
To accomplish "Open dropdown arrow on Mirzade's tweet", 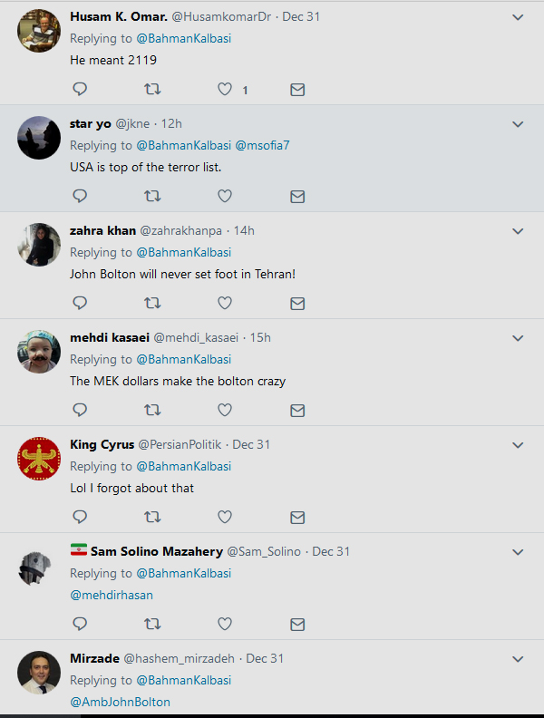I will [518, 659].
